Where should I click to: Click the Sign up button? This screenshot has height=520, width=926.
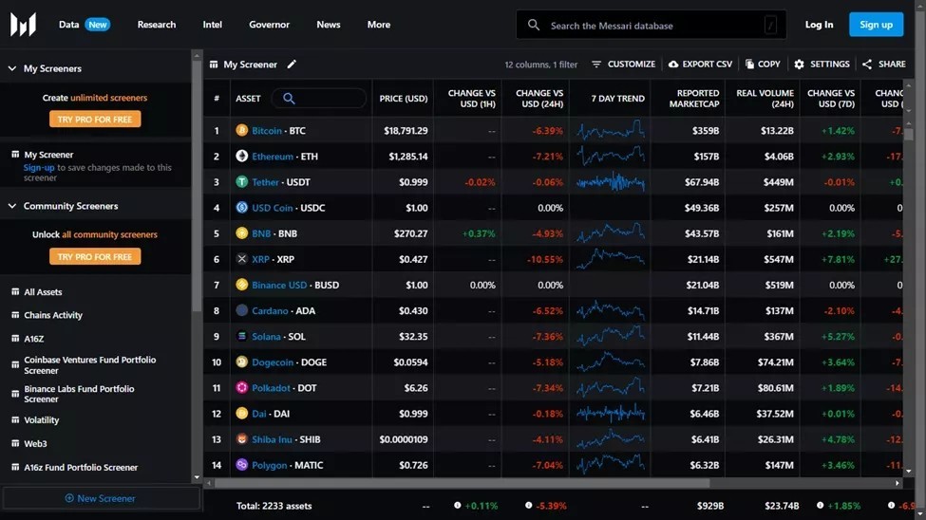coord(876,25)
